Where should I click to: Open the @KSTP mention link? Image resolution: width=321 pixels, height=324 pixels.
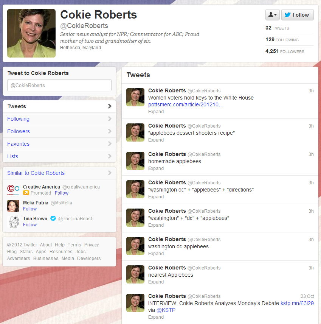[166, 310]
